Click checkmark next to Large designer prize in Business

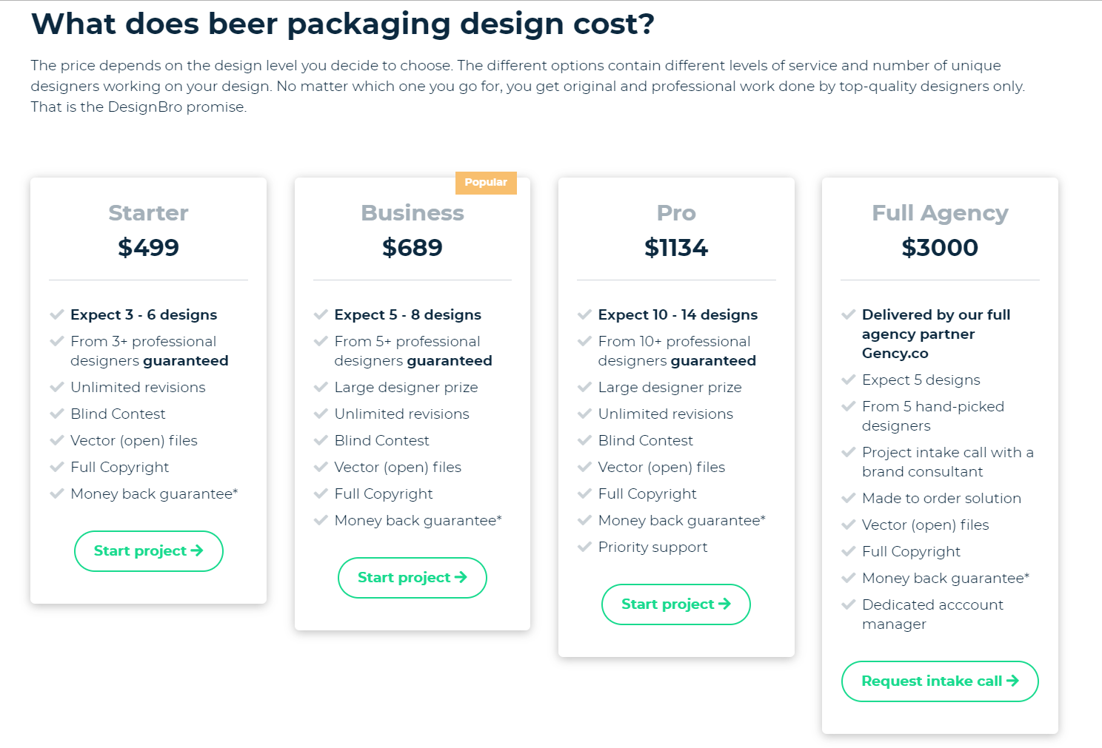point(321,387)
